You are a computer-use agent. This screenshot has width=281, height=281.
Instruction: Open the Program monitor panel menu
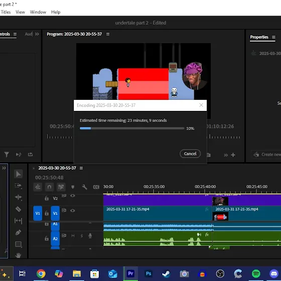[108, 34]
